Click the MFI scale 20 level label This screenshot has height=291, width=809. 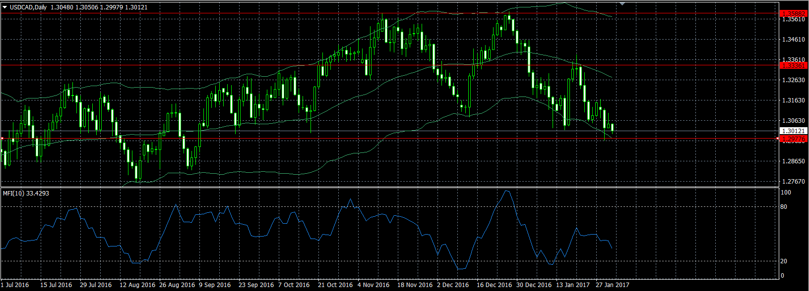(784, 261)
